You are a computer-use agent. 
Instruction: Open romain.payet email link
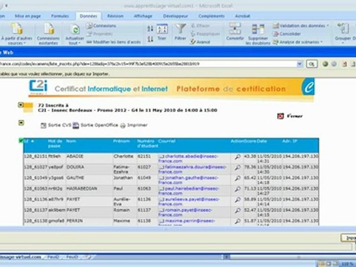coord(185,212)
